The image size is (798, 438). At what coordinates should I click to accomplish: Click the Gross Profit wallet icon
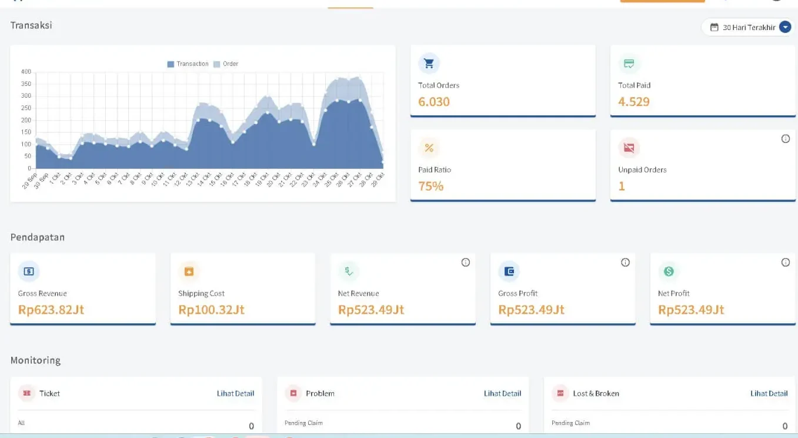tap(509, 271)
